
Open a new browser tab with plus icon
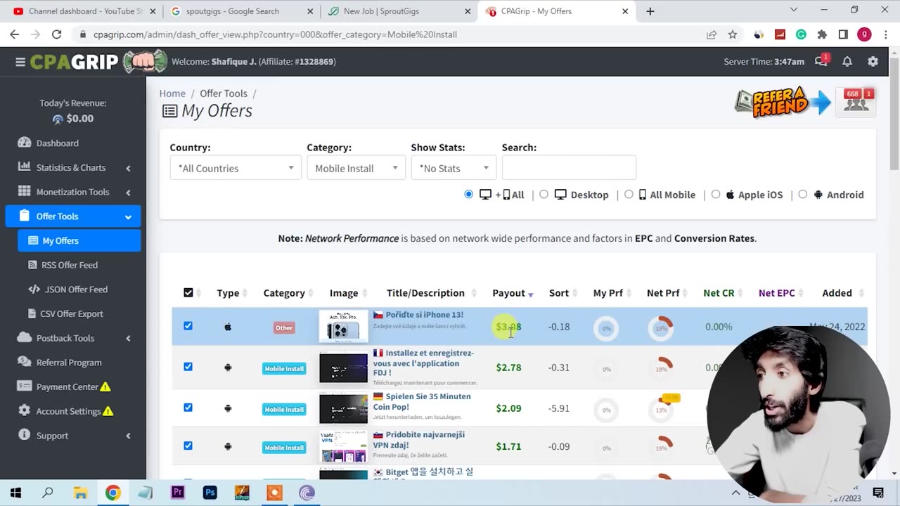click(650, 11)
